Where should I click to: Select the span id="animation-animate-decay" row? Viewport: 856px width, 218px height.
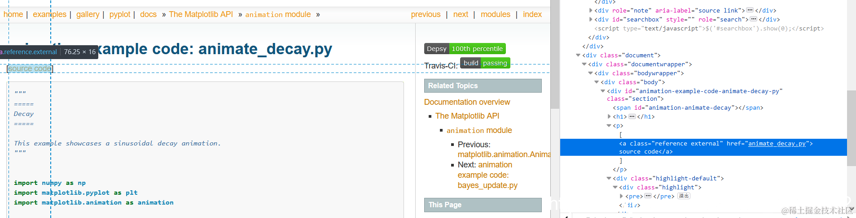(x=688, y=107)
